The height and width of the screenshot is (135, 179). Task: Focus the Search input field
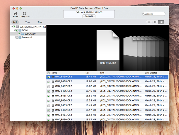point(154,14)
